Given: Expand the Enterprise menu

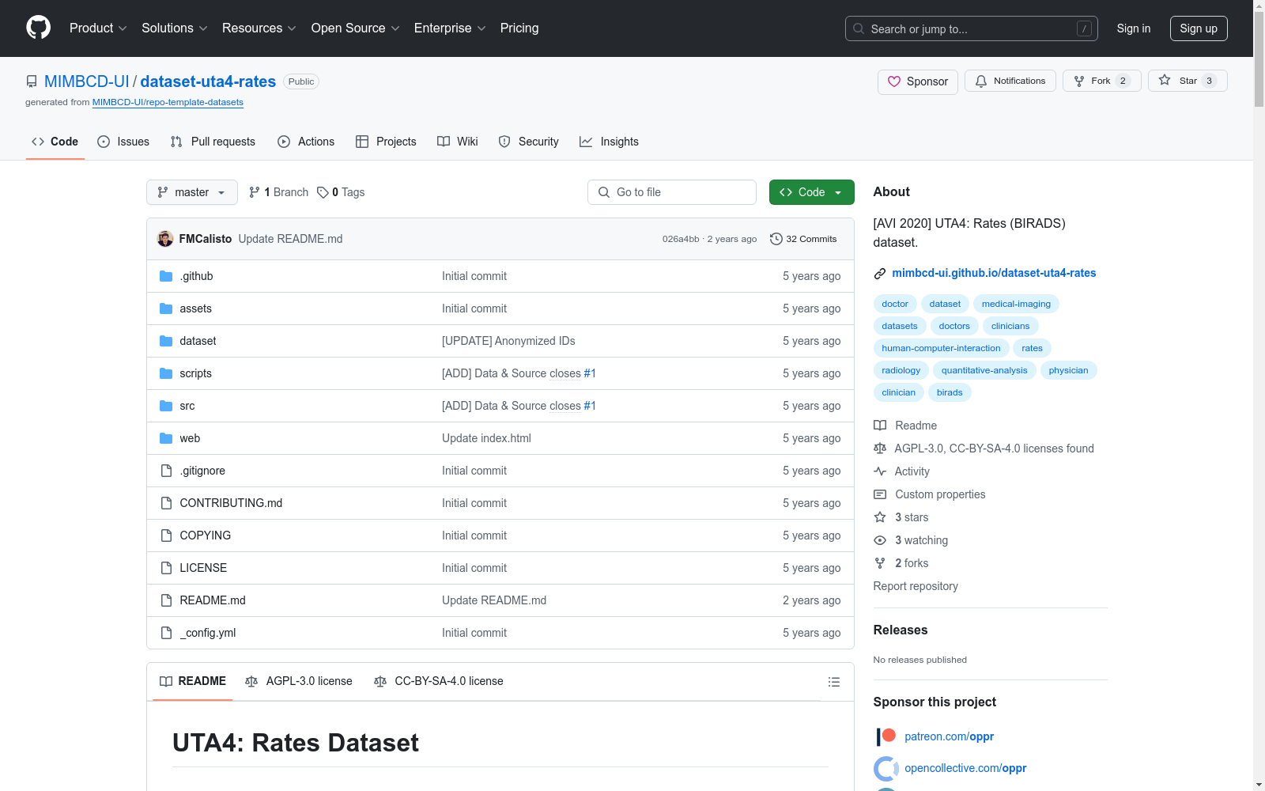Looking at the screenshot, I should 450,28.
